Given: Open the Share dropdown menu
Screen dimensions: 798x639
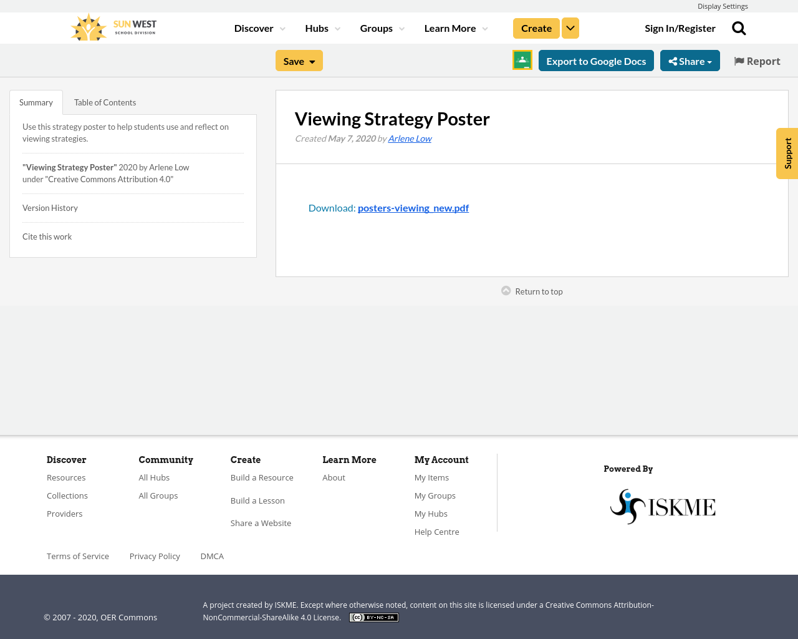Looking at the screenshot, I should (690, 60).
